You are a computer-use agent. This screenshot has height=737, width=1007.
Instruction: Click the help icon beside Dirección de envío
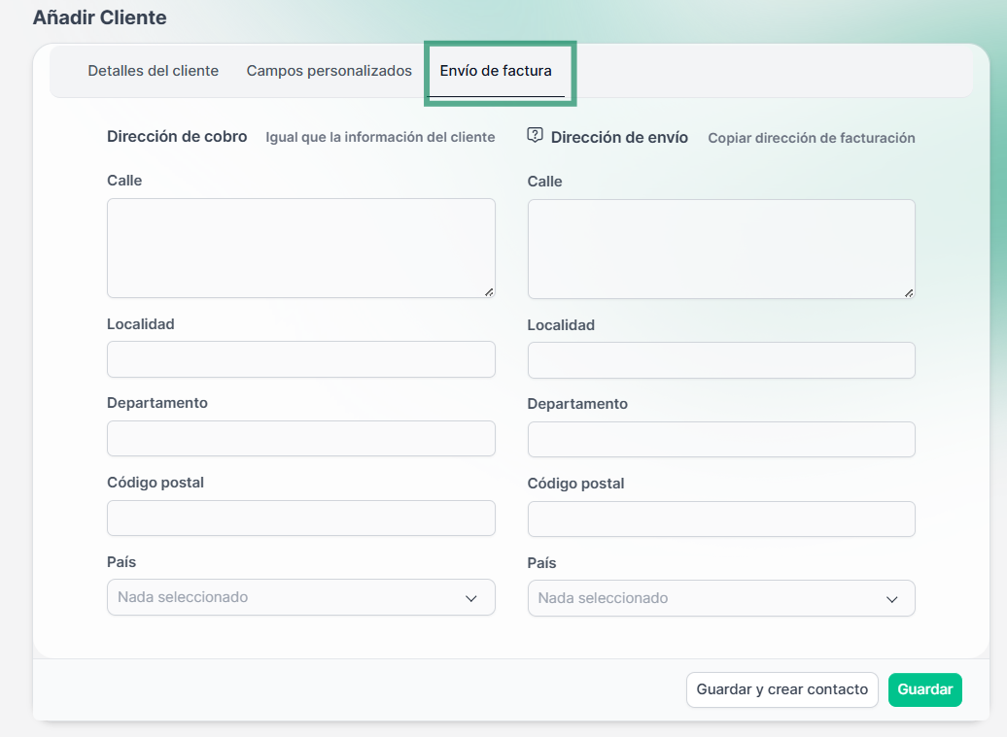(535, 136)
